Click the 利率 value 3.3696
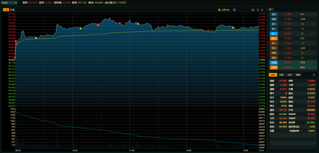Viewport: 319px width, 153px height. point(311,81)
